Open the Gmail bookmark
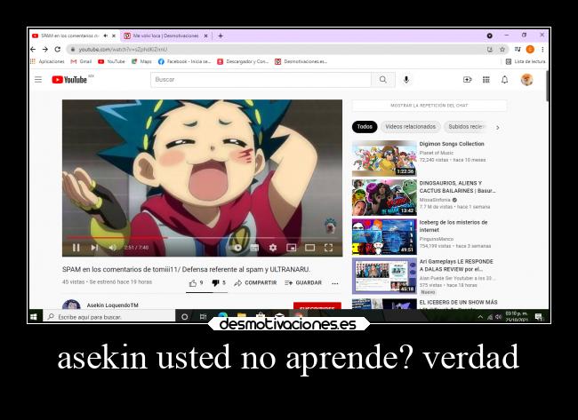Viewport: 578px width, 420px height. point(81,61)
